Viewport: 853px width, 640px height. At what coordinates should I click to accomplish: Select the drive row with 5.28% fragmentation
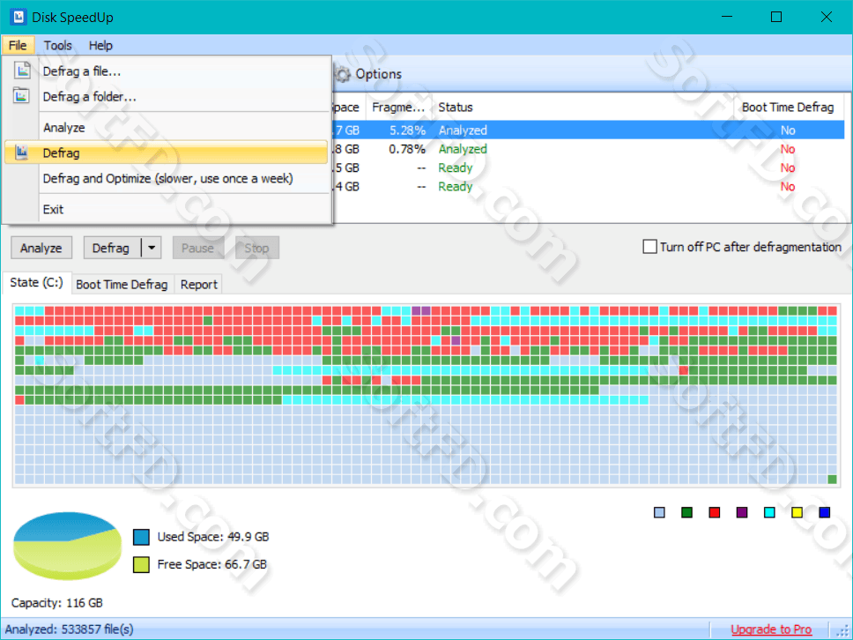(588, 130)
